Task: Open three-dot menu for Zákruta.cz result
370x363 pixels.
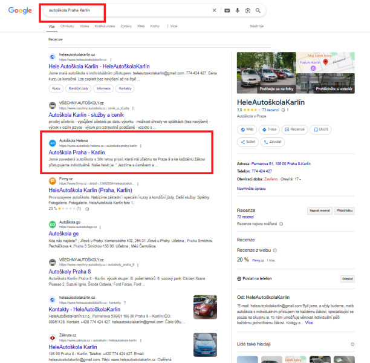Action: 141,341
